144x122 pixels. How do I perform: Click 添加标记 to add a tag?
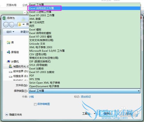tap(86, 97)
